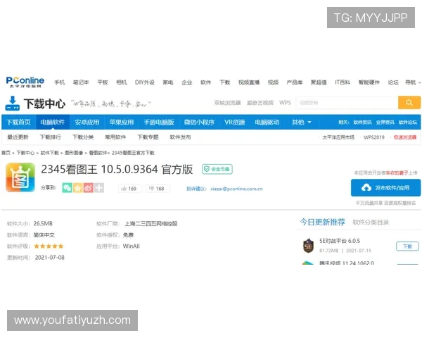Select the 电脑驱动 tab
This screenshot has width=422, height=338.
(267, 123)
